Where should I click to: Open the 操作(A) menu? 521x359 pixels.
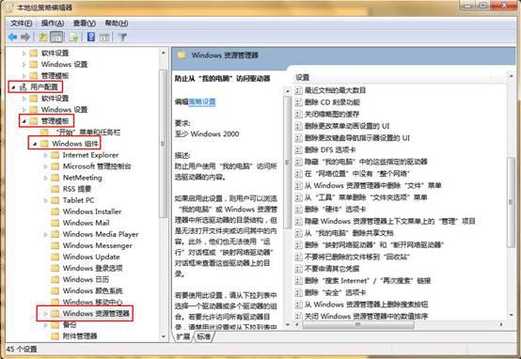(x=53, y=23)
